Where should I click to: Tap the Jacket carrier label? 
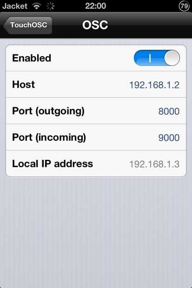15,6
